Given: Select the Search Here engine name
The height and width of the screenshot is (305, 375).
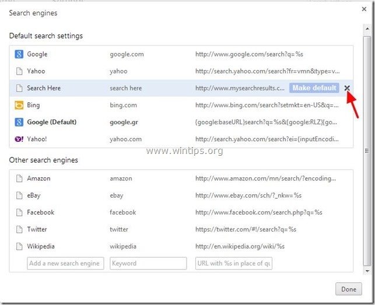Looking at the screenshot, I should click(x=44, y=88).
